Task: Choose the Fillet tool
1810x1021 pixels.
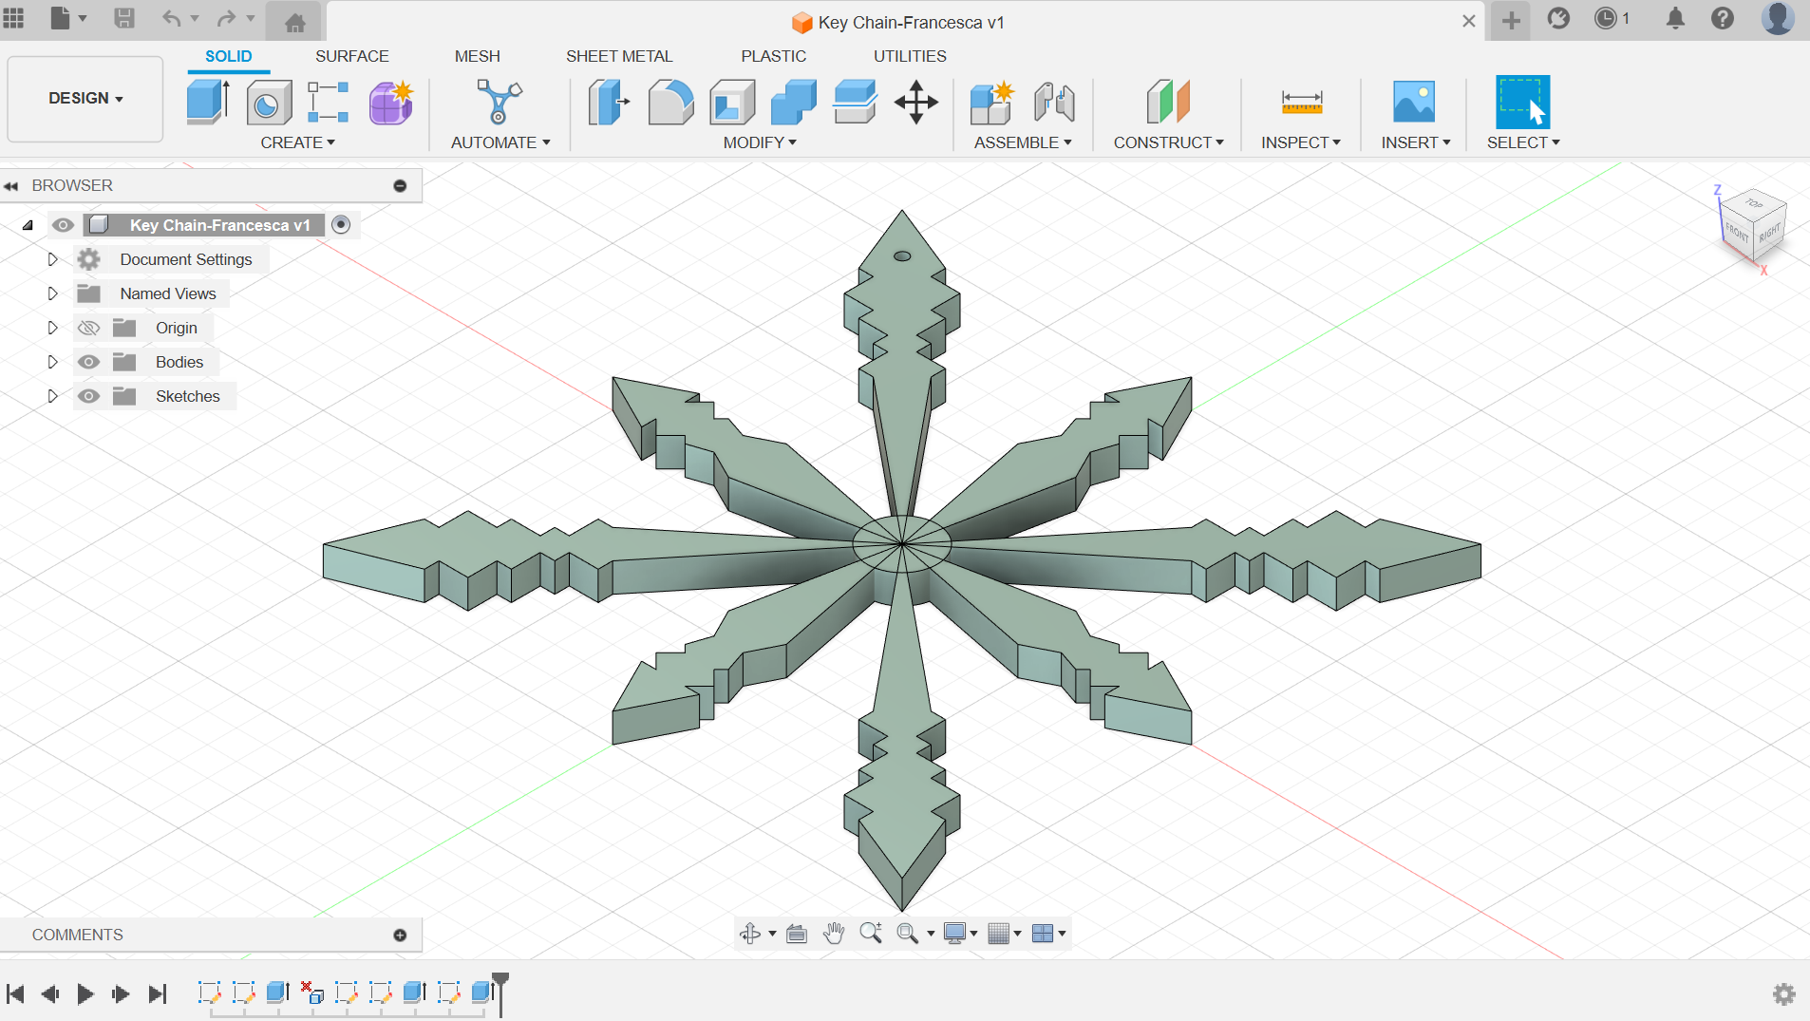Action: click(x=670, y=102)
